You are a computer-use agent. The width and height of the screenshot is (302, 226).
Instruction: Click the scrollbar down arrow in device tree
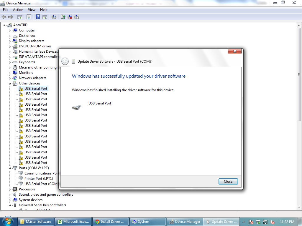coord(299,207)
